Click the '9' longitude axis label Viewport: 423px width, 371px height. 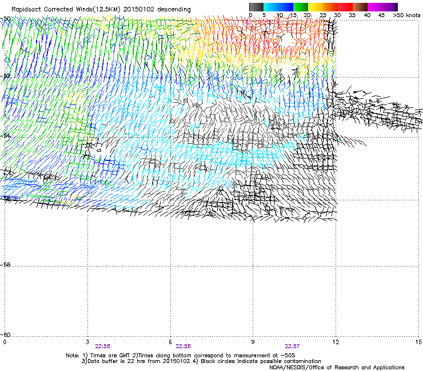point(253,342)
